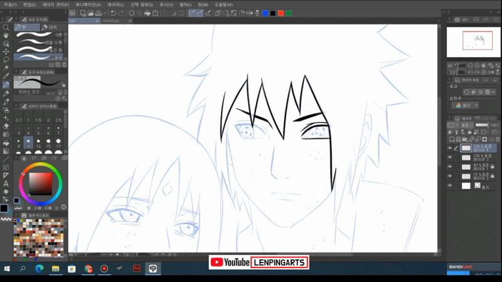Open the Filter menu (필터)
Viewport: 502px width, 282px height.
tap(185, 5)
